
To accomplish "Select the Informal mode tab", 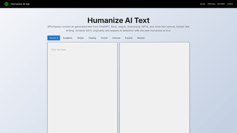I will [x=116, y=38].
